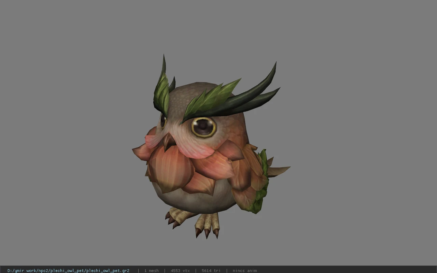This screenshot has height=273, width=437.
Task: Click the '5614 tri' triangle count
Action: pos(211,271)
